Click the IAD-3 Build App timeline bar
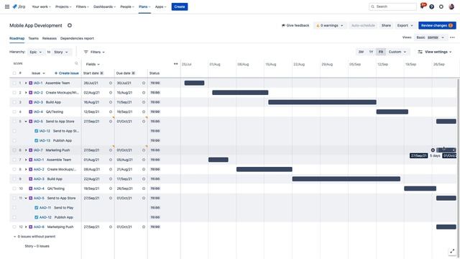The height and width of the screenshot is (259, 460). (322, 102)
